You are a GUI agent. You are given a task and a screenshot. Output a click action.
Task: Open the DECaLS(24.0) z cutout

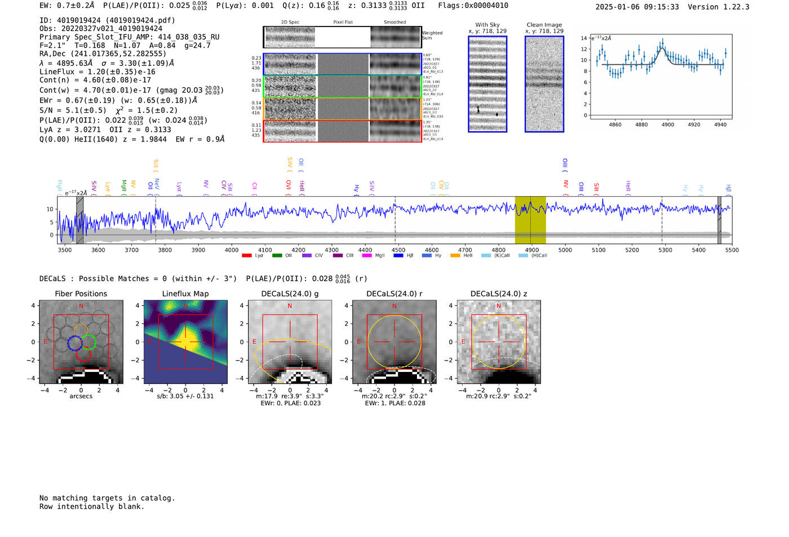point(499,341)
